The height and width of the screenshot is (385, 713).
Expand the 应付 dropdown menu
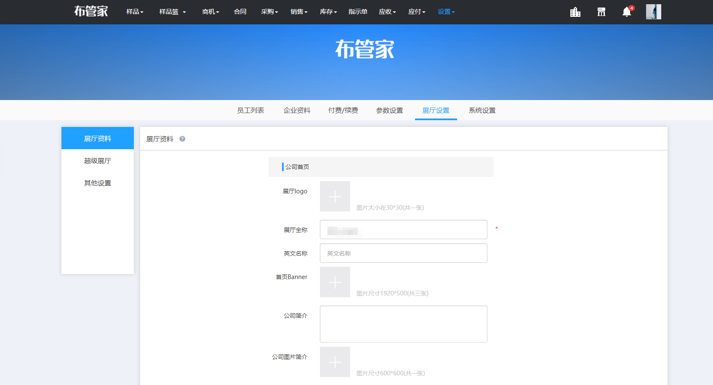(417, 12)
